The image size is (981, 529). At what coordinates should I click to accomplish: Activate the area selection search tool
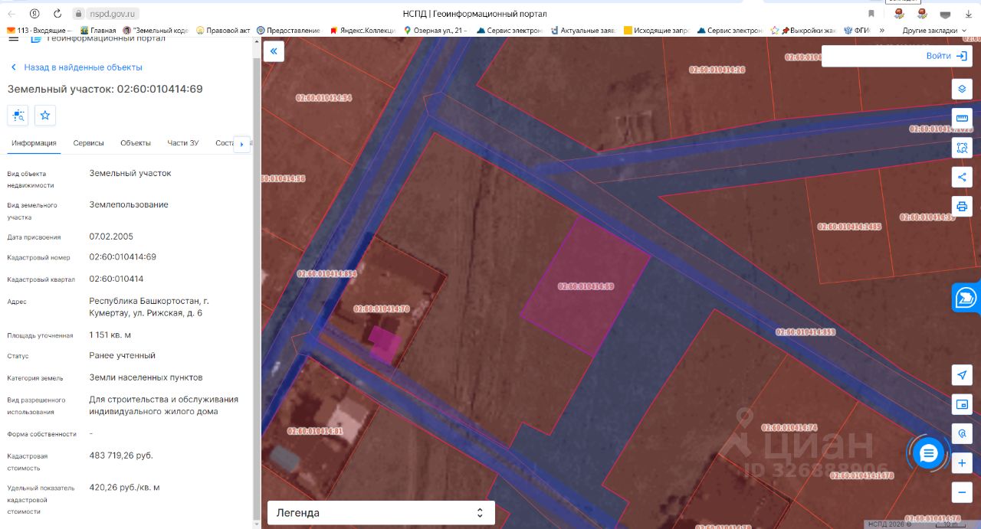pyautogui.click(x=962, y=148)
